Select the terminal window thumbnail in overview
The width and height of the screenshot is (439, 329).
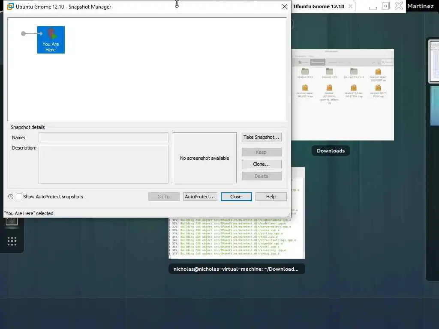point(237,238)
